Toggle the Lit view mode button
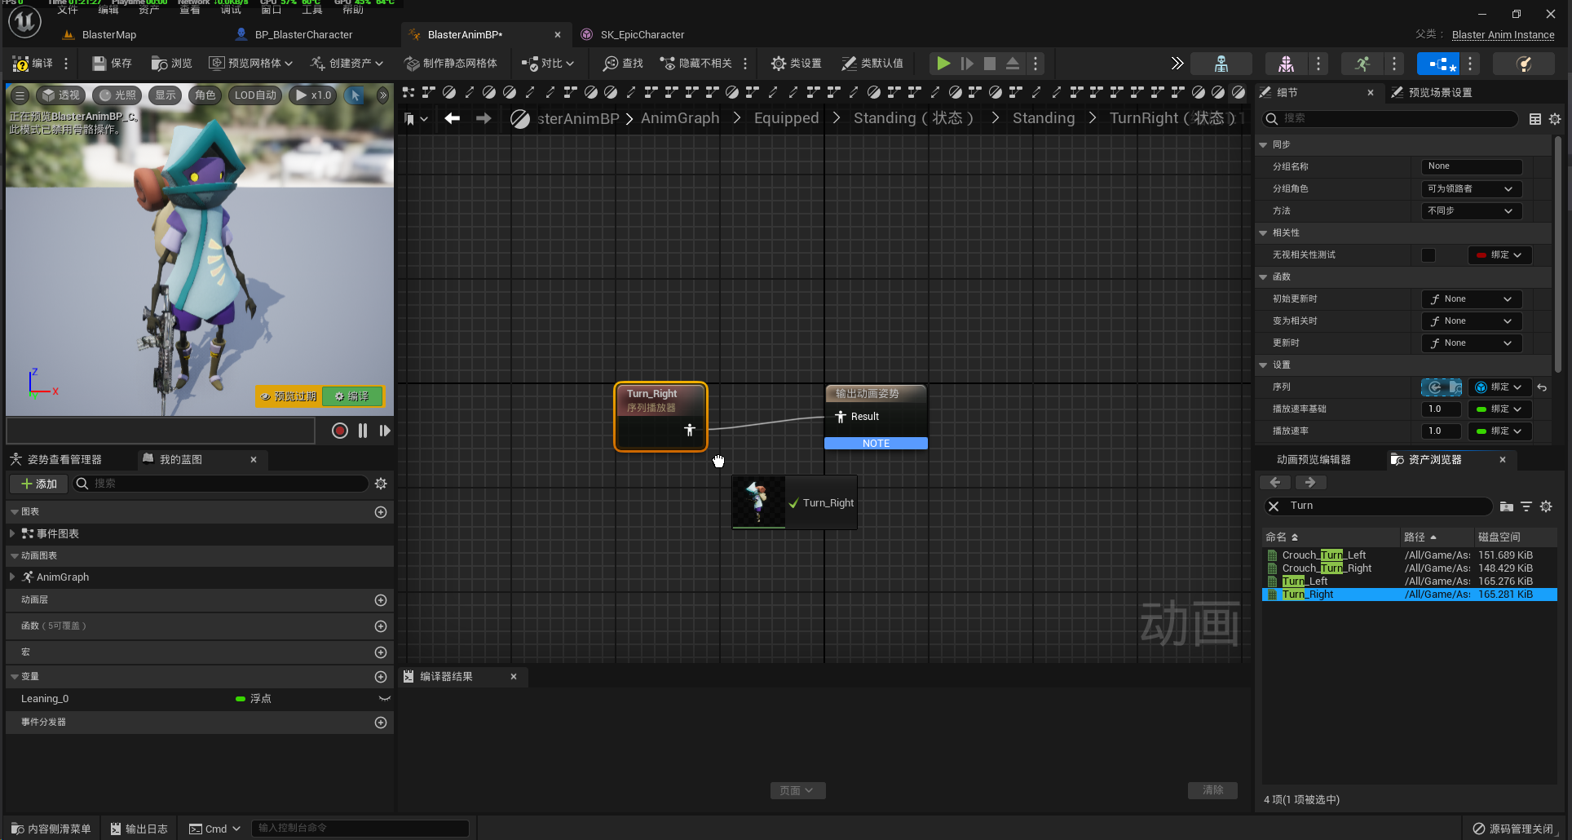Screen dimensions: 1572x840 tap(117, 95)
